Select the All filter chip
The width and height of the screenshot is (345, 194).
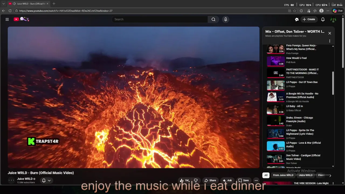pos(266,175)
